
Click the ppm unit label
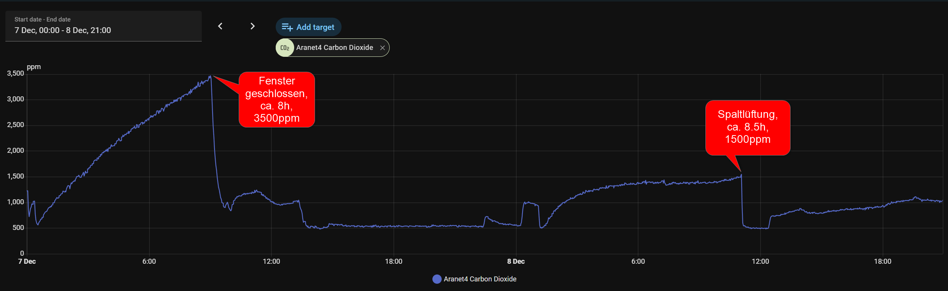pos(33,67)
